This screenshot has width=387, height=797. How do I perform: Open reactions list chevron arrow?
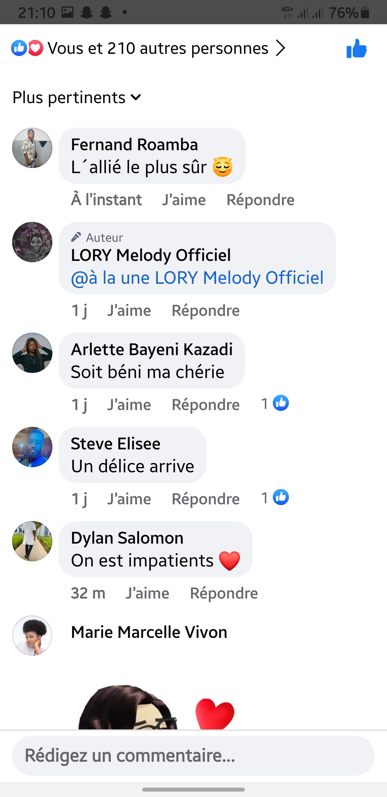click(x=280, y=48)
